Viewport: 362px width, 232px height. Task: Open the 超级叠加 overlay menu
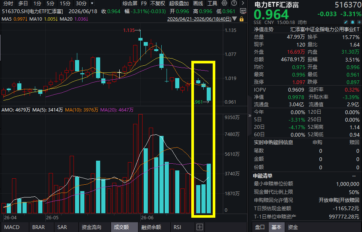[x=179, y=3]
